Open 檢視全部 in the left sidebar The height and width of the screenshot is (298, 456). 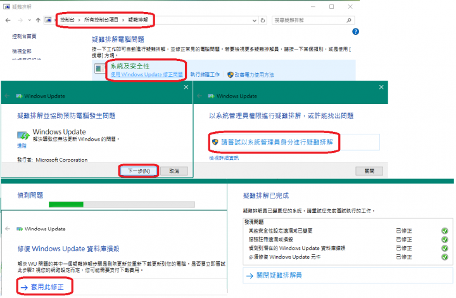point(22,51)
